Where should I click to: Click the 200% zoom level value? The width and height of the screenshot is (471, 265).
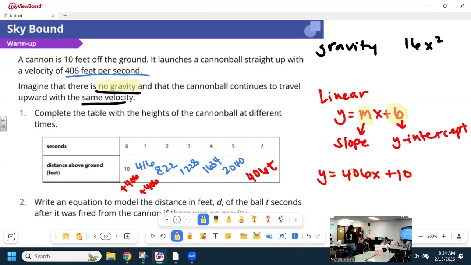click(432, 236)
